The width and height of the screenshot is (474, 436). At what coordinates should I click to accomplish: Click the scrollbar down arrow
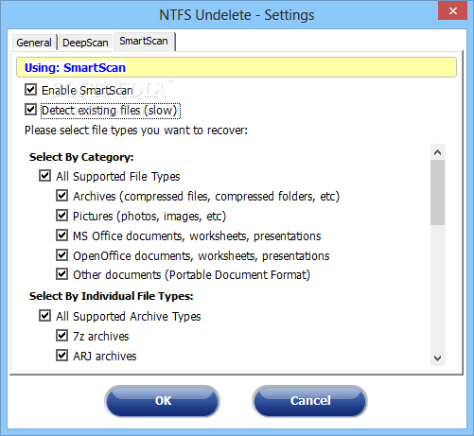pos(438,358)
